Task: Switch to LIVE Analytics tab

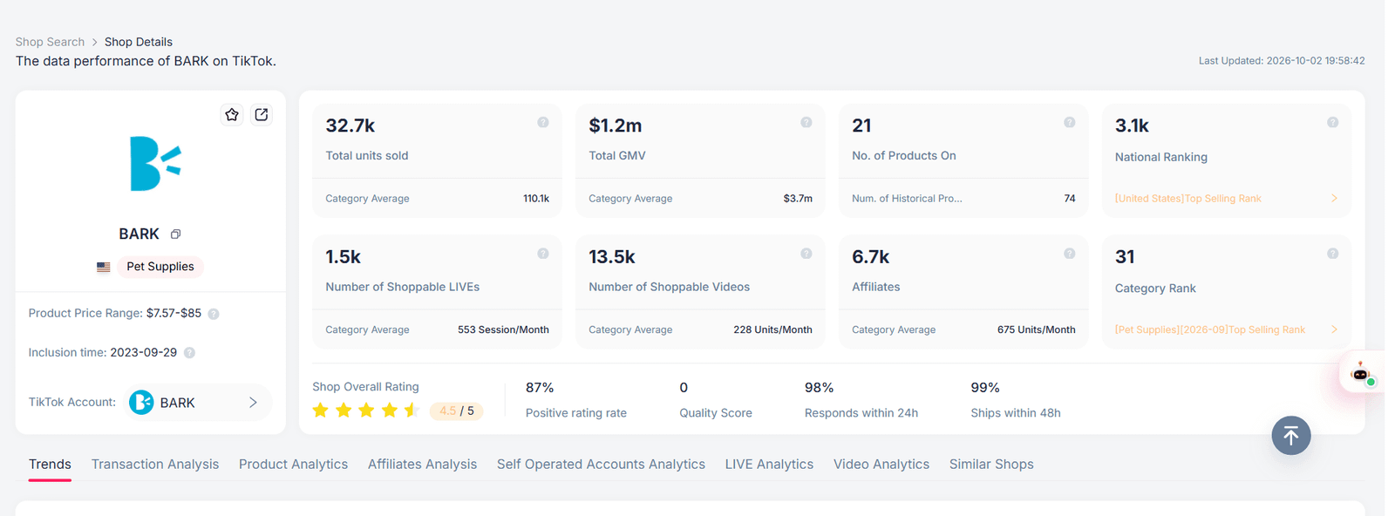Action: pos(769,465)
